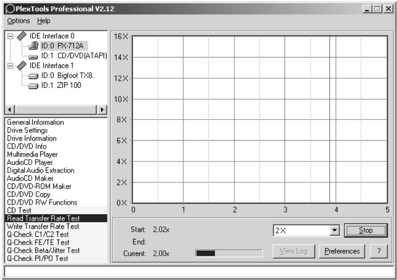Open CD Test in function list

(x=19, y=211)
